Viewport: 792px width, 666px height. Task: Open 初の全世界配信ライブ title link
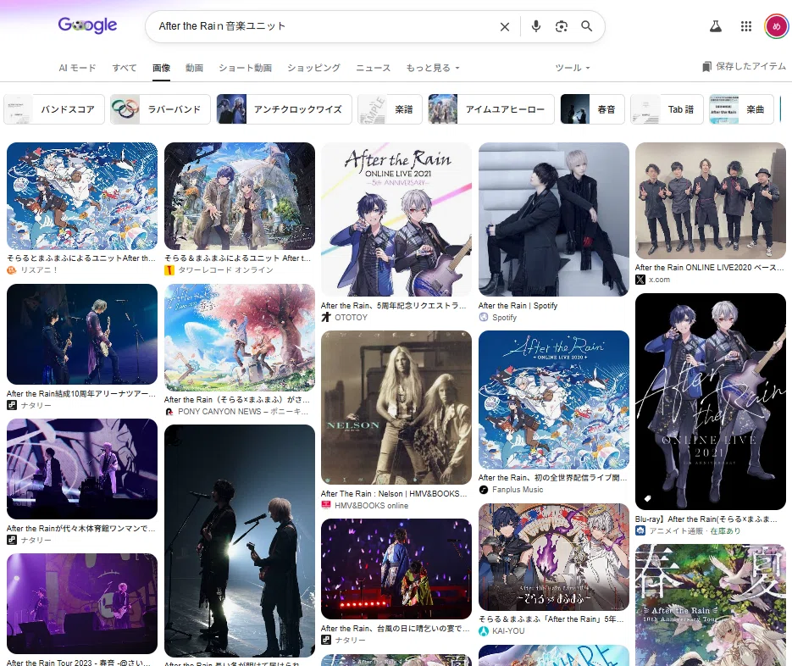pyautogui.click(x=552, y=478)
